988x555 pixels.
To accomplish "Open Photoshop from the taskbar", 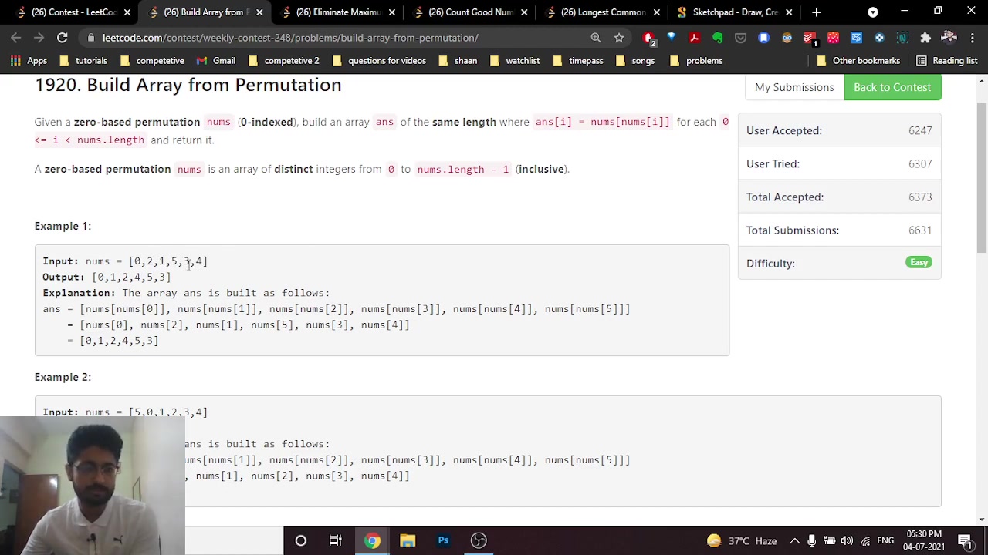I will [443, 540].
